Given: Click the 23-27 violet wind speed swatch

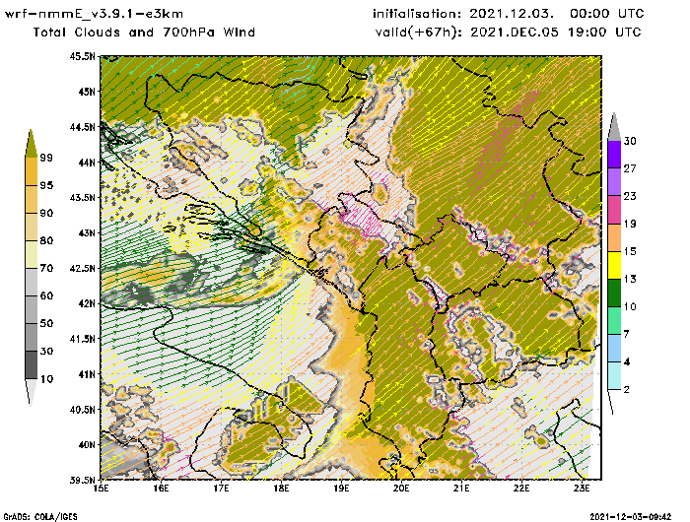Looking at the screenshot, I should pyautogui.click(x=614, y=182).
